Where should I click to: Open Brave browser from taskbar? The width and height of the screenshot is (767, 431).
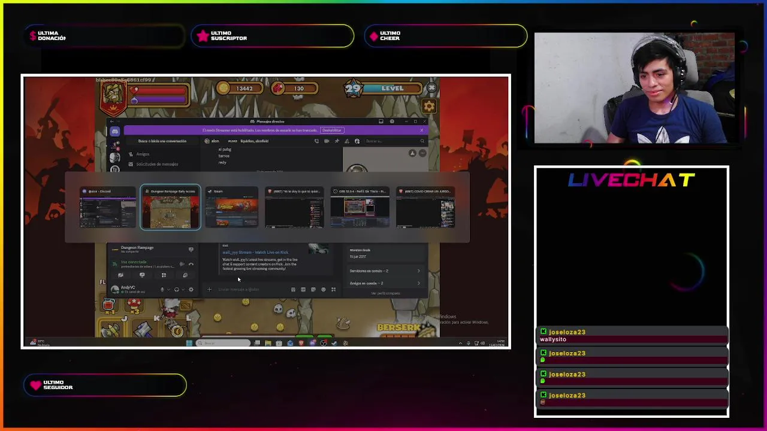(301, 343)
